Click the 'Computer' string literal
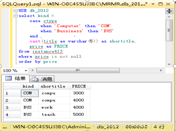The height and width of the screenshot is (131, 176). [67, 26]
